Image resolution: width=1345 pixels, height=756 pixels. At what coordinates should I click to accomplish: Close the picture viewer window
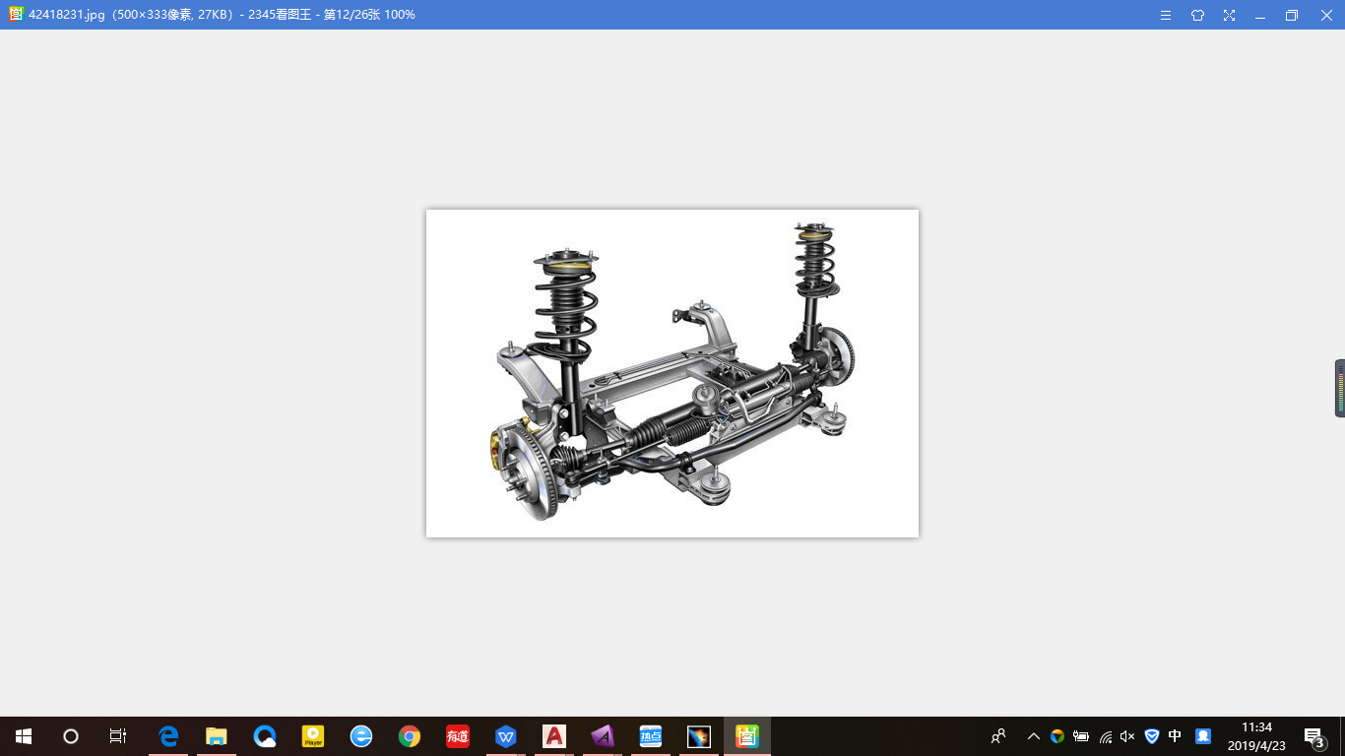pyautogui.click(x=1326, y=15)
